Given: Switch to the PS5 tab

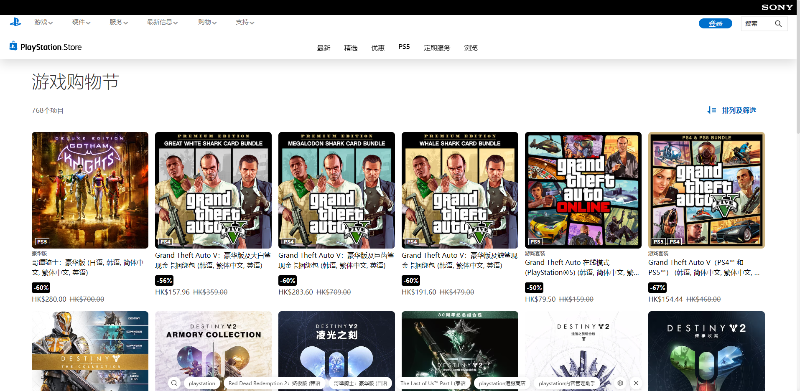Looking at the screenshot, I should tap(404, 47).
